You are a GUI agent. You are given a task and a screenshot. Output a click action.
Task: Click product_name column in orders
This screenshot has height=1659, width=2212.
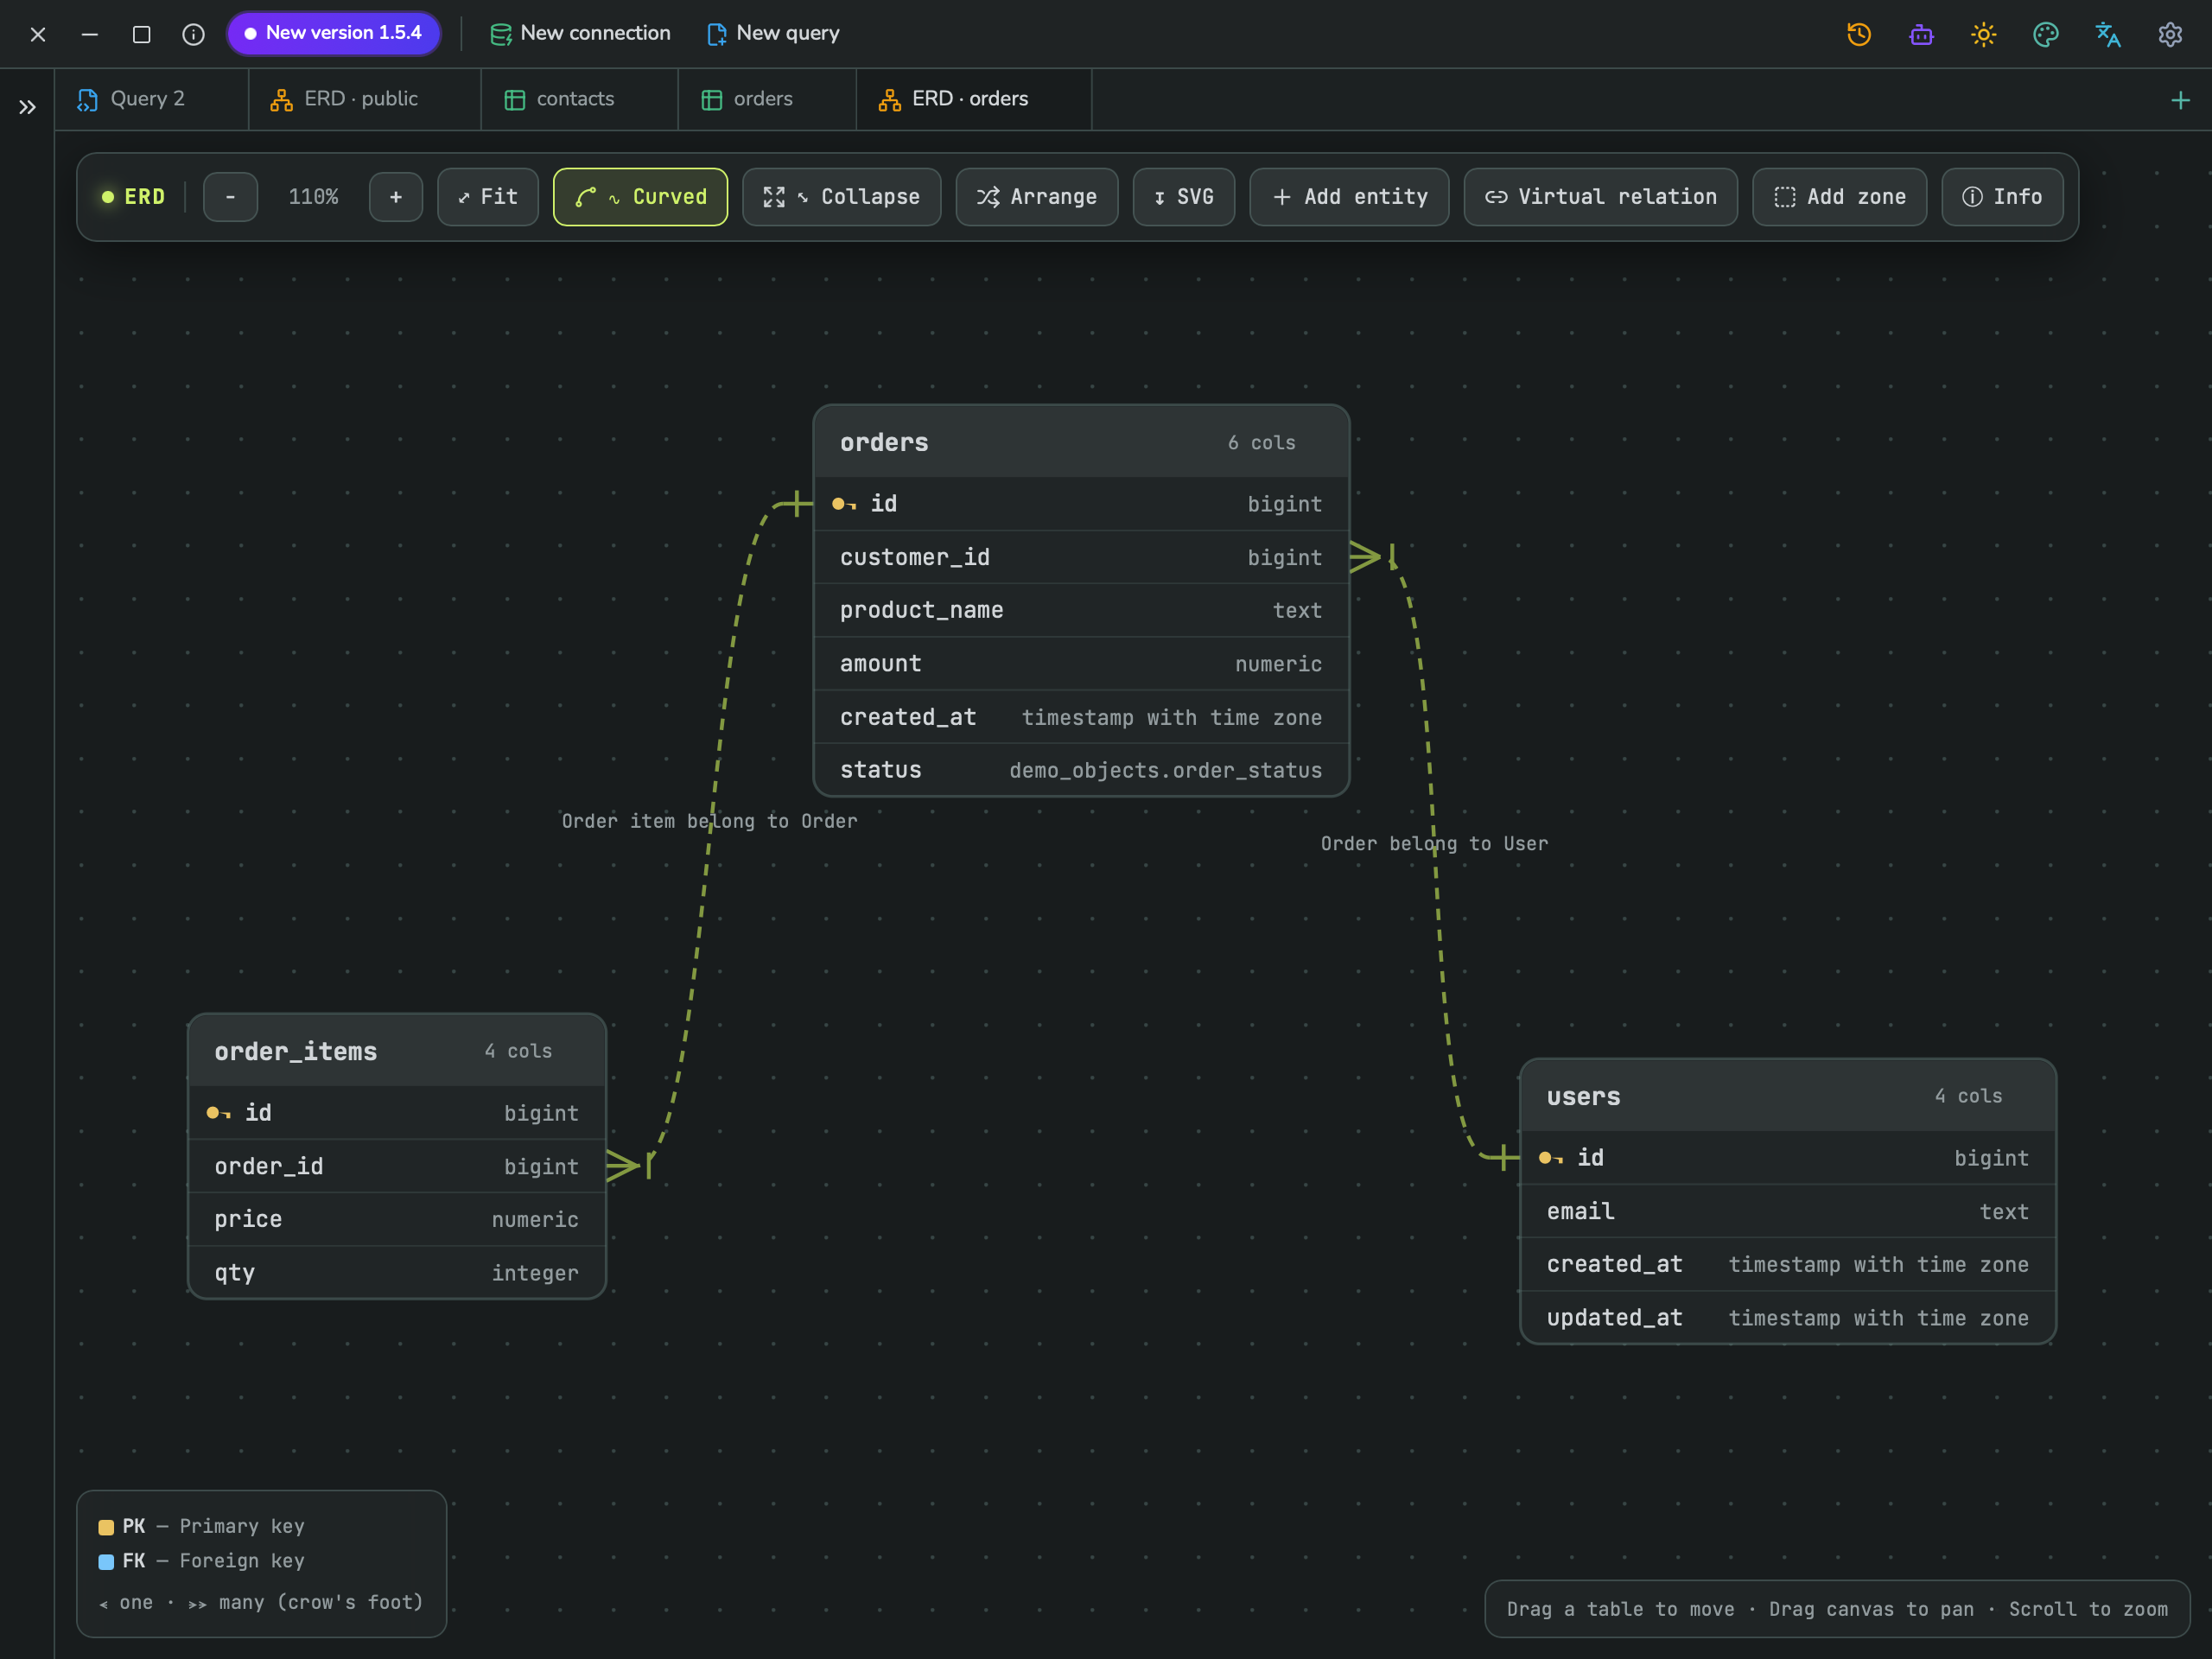click(x=1081, y=610)
